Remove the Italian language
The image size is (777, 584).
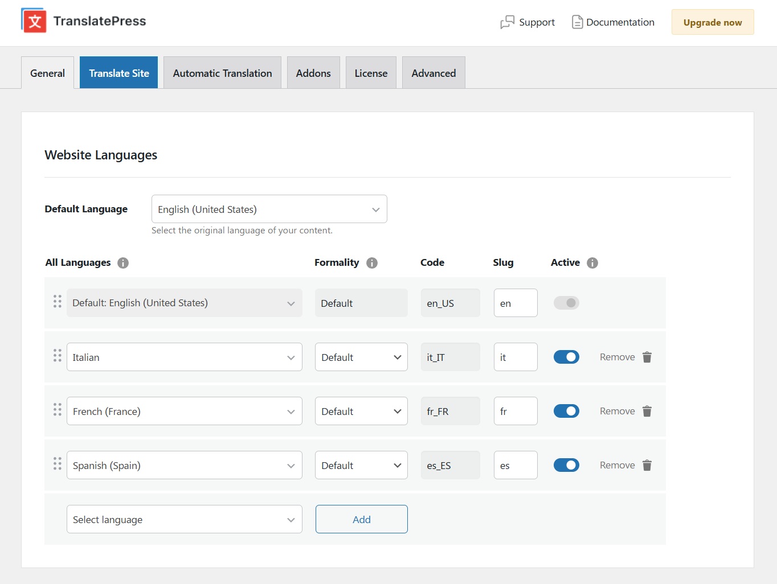625,357
